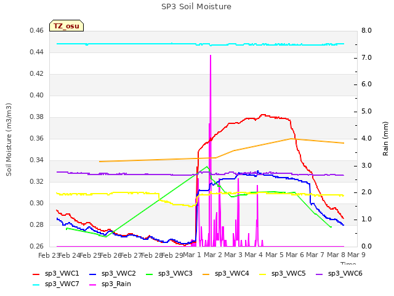Select the sp3_VWC7 legend label
This screenshot has height=296, width=394.
click(62, 284)
